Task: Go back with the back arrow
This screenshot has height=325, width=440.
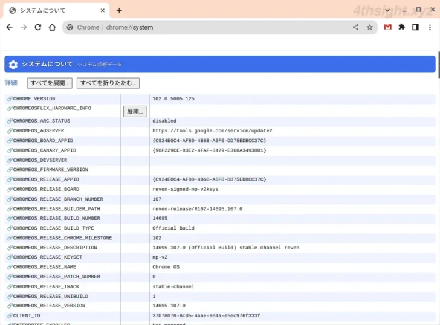Action: click(10, 27)
